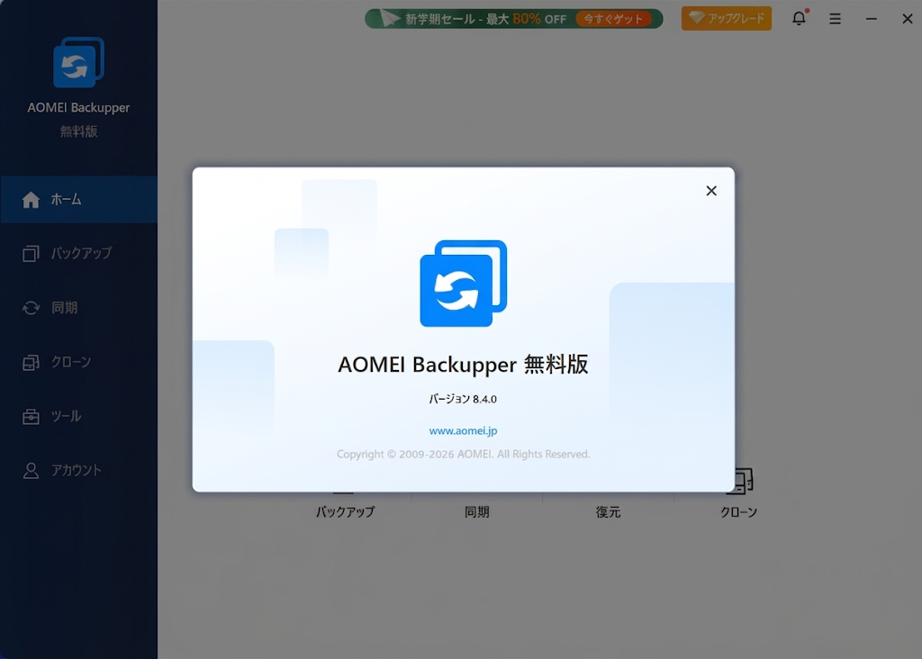This screenshot has width=922, height=659.
Task: Open ツール in the sidebar
Action: pyautogui.click(x=79, y=416)
